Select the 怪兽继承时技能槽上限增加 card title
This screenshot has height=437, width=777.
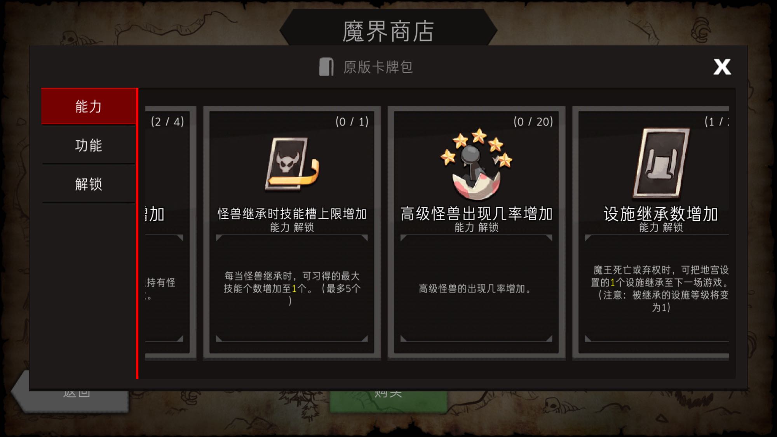pyautogui.click(x=292, y=214)
